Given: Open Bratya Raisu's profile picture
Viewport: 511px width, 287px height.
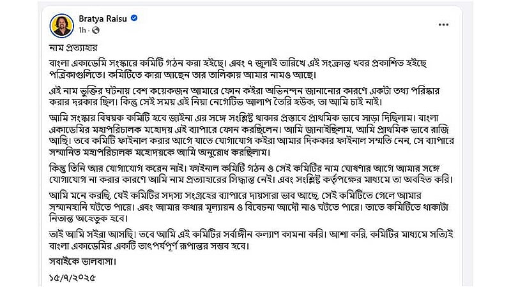Looking at the screenshot, I should tap(61, 26).
